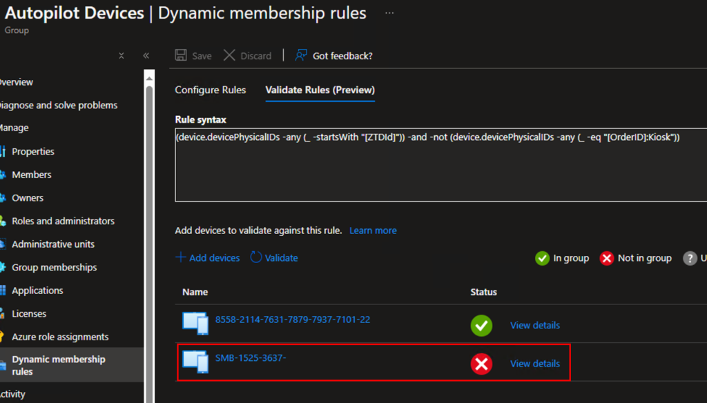This screenshot has width=707, height=403.
Task: Open Group memberships in sidebar
Action: coord(54,268)
